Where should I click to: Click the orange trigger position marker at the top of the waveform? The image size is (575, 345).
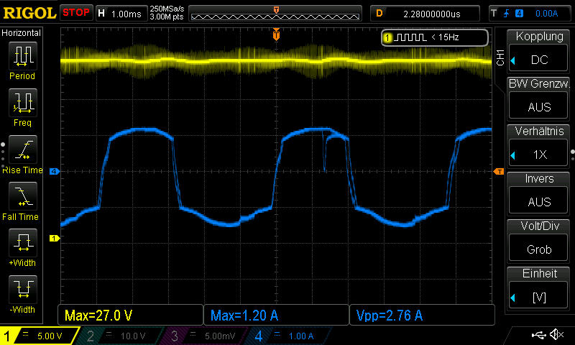[276, 34]
